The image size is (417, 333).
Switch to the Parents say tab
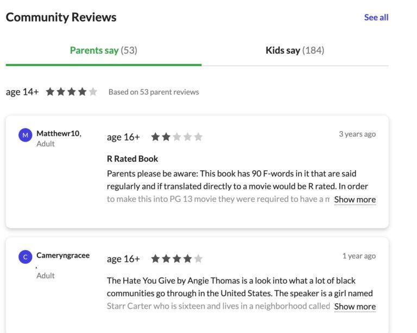[103, 50]
